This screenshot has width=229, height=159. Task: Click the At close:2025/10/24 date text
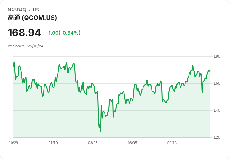26,46
